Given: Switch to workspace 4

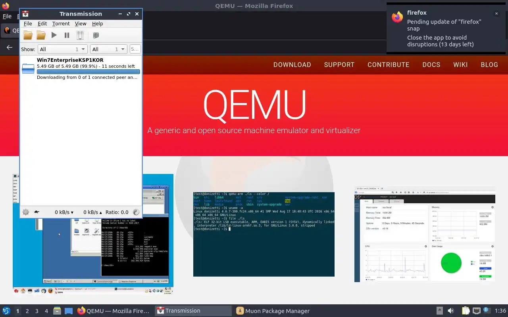Looking at the screenshot, I should point(46,311).
